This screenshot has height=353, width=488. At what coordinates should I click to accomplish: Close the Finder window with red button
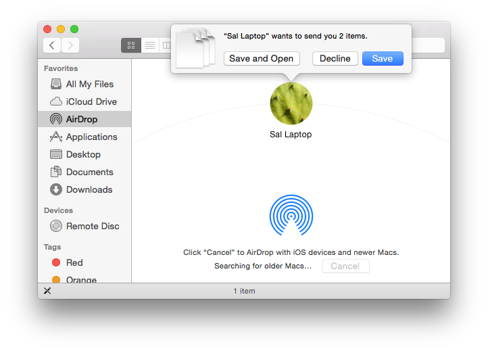47,29
